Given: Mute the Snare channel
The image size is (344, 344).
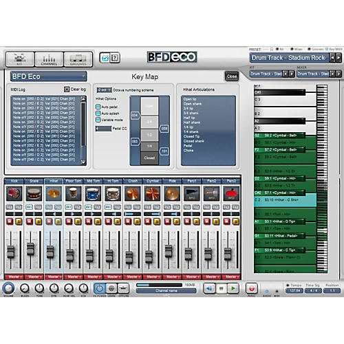Looking at the screenshot, I should 30,222.
